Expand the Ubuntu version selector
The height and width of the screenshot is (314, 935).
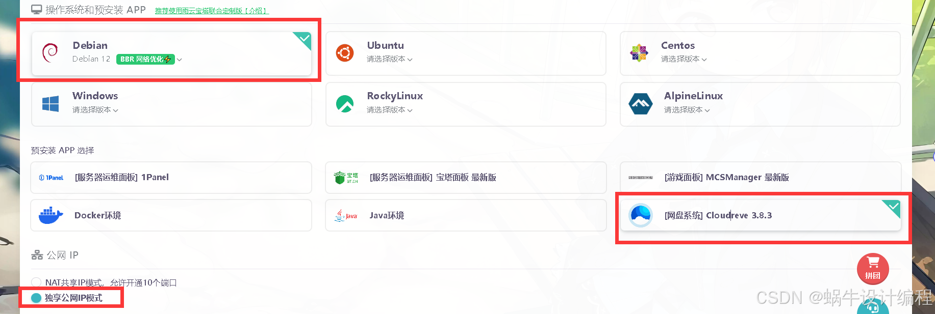click(x=390, y=59)
